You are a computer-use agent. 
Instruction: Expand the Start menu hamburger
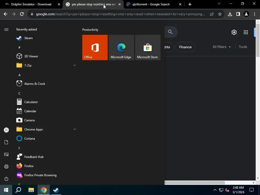tap(6, 29)
